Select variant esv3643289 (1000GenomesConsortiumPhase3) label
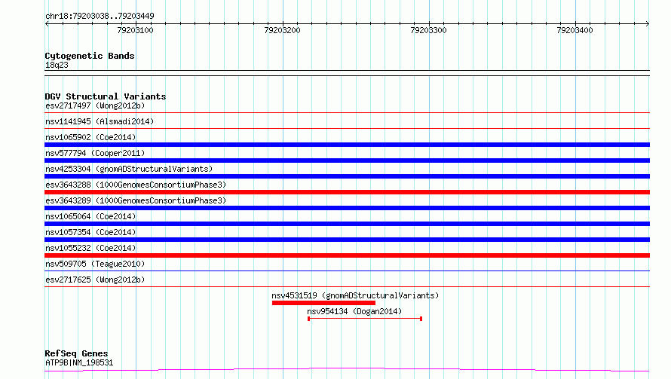The image size is (671, 379). point(136,200)
